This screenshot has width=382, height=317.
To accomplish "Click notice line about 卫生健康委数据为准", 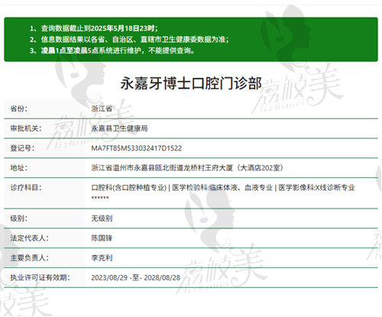I will (x=129, y=40).
